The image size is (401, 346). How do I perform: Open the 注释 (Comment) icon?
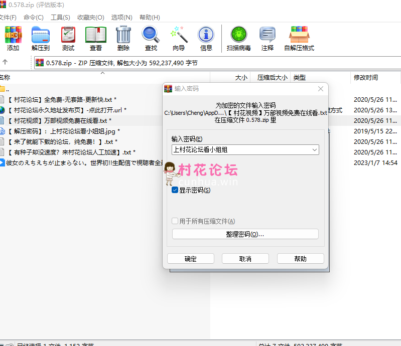point(268,38)
